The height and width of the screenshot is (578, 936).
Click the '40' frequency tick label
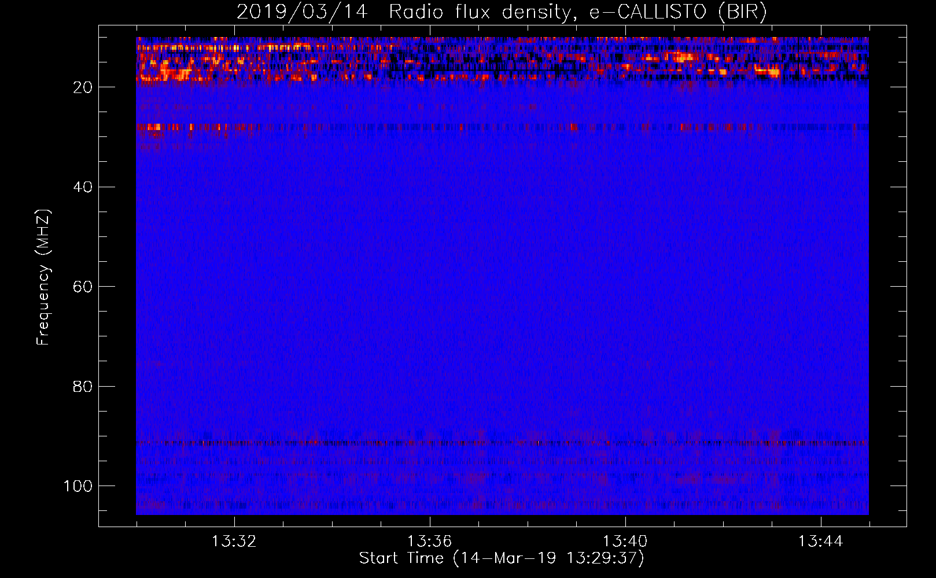pyautogui.click(x=83, y=187)
